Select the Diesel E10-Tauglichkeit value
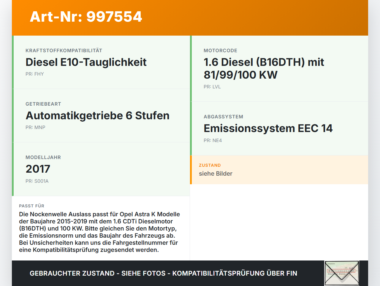Screen dimensions: 380x286 [x=86, y=62]
